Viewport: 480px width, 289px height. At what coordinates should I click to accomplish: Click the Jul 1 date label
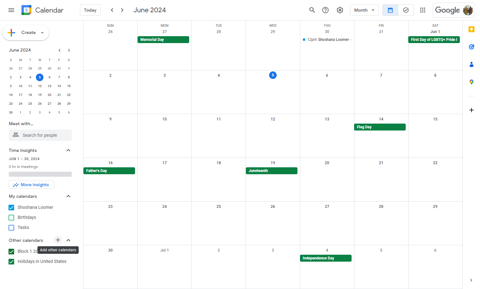point(165,250)
